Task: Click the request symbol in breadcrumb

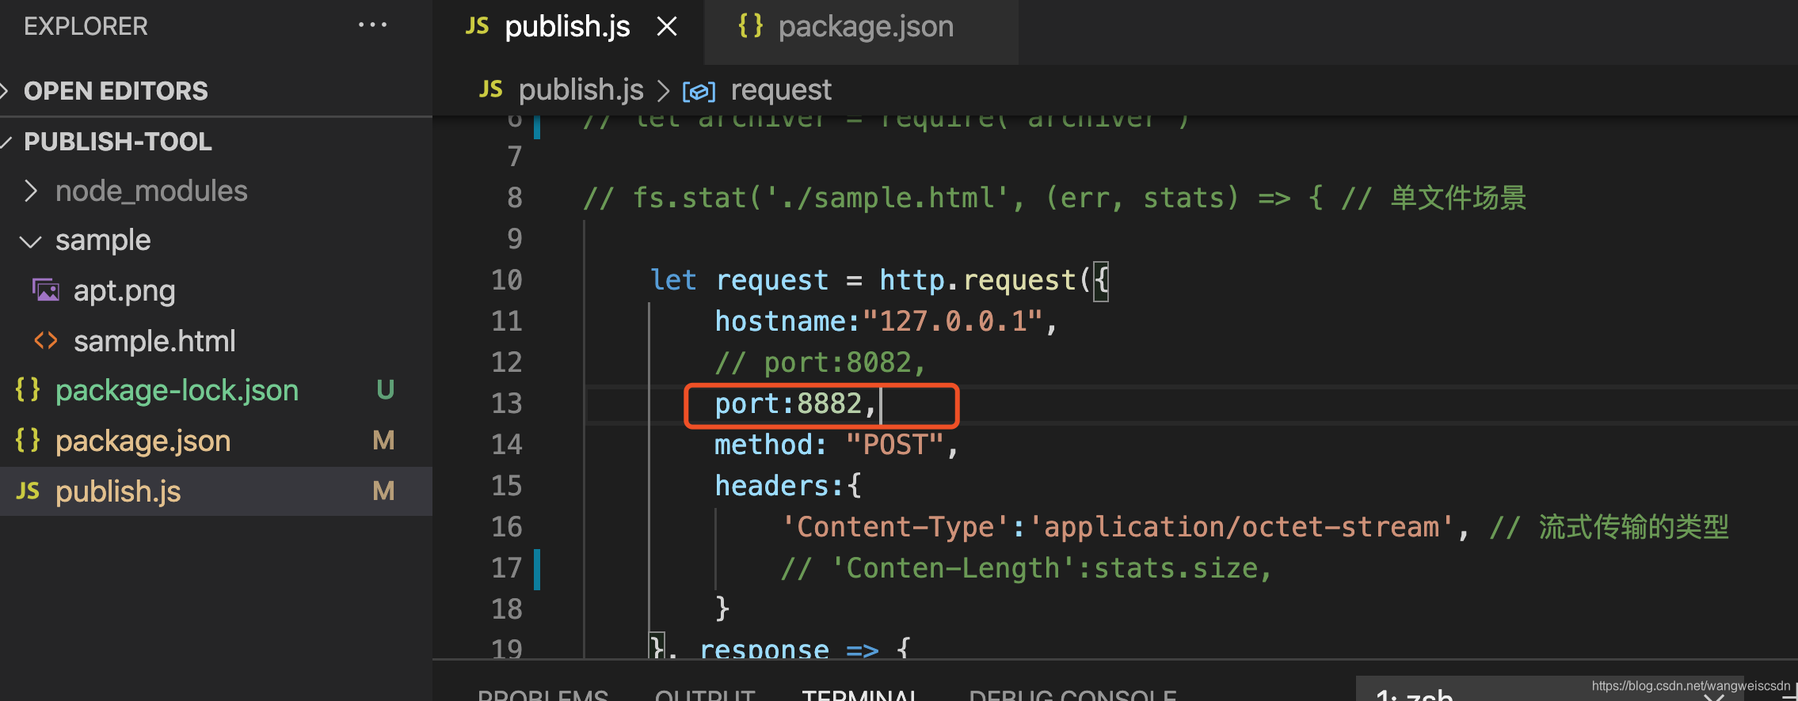Action: pyautogui.click(x=781, y=90)
